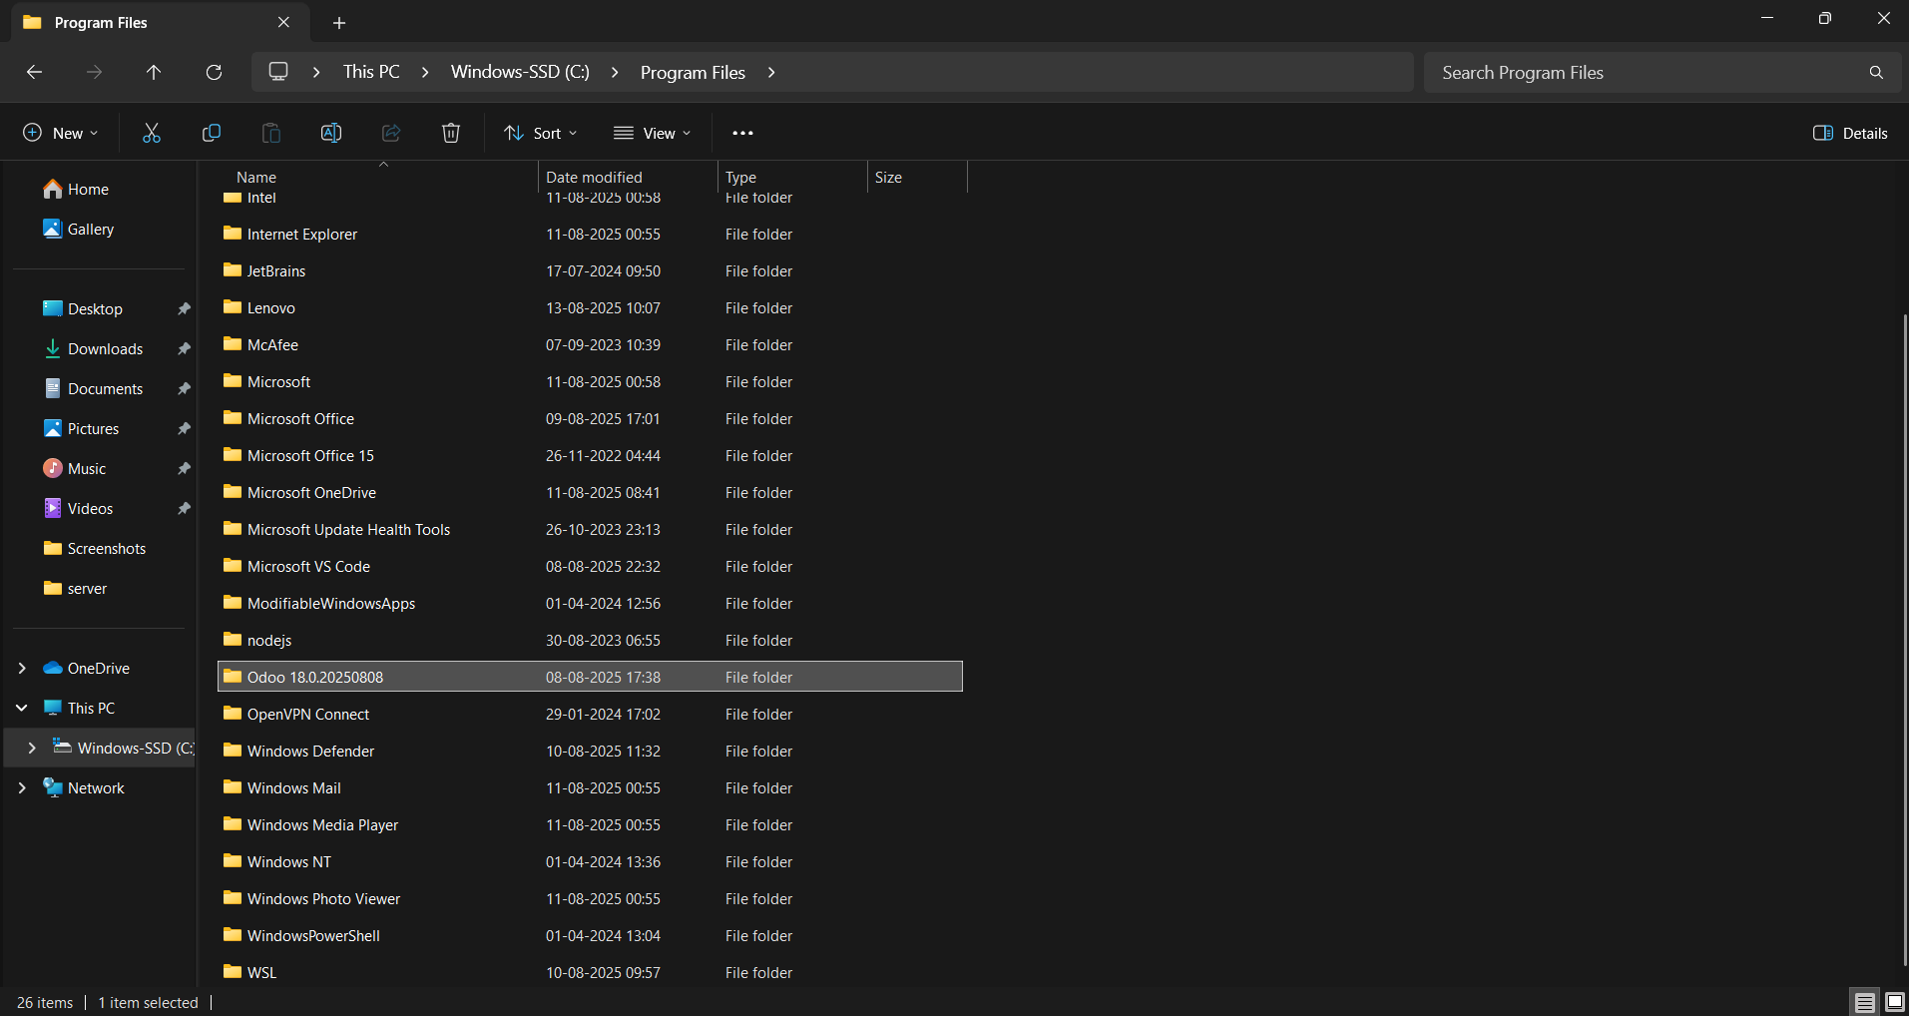1909x1016 pixels.
Task: Select the WSL folder
Action: (590, 973)
